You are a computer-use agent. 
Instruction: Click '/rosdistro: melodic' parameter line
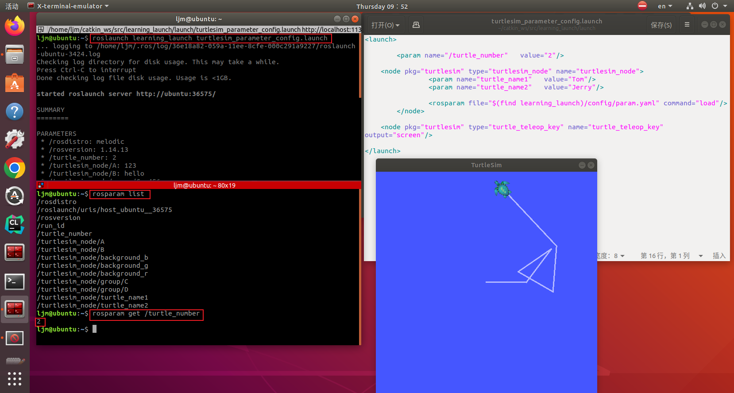coord(86,142)
